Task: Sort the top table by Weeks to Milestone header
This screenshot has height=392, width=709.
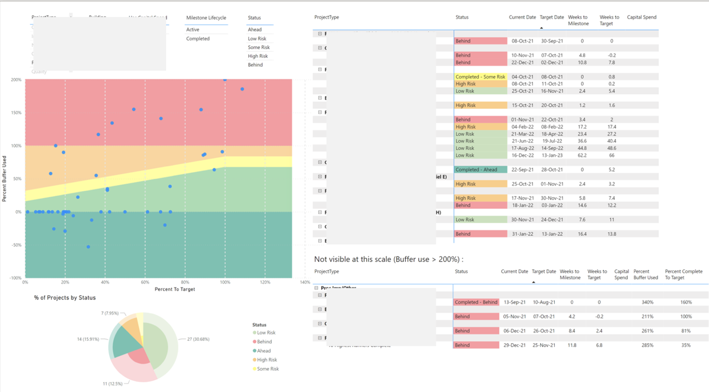Action: point(578,20)
